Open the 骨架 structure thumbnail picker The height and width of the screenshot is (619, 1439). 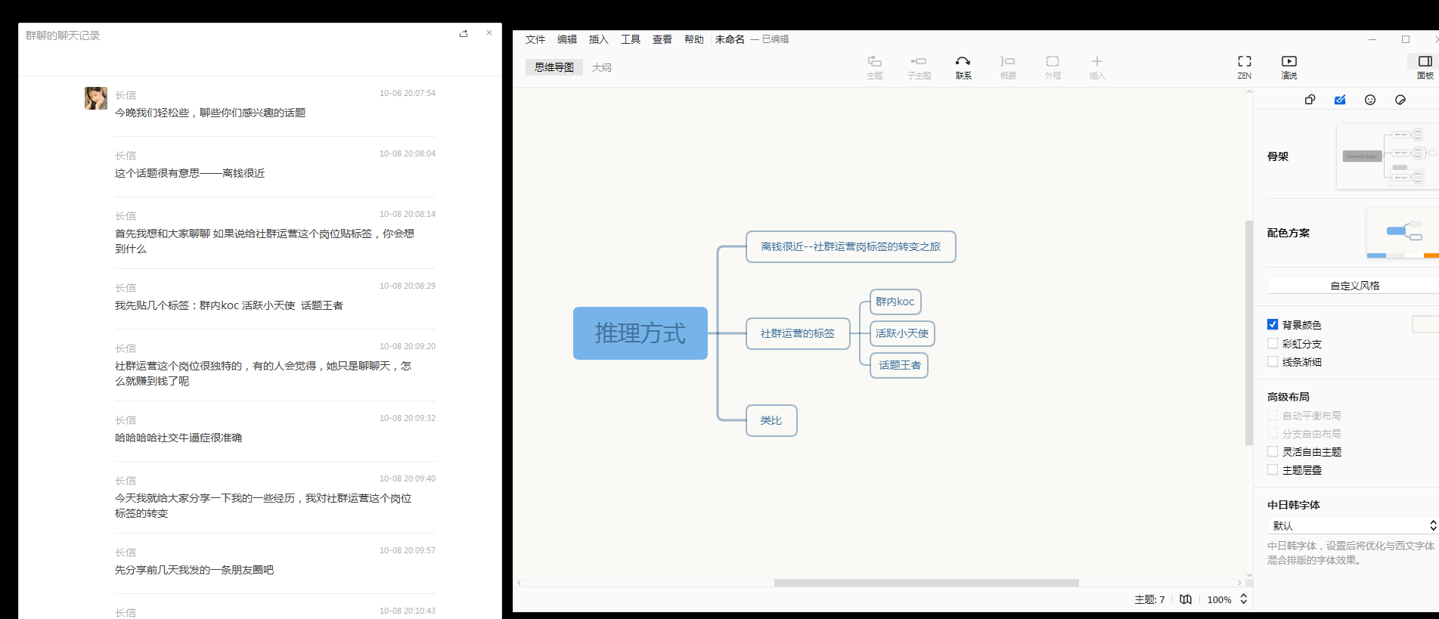click(1388, 156)
